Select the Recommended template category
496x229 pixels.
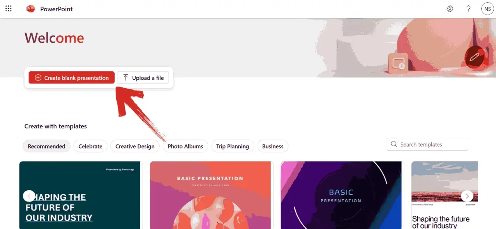coord(46,146)
